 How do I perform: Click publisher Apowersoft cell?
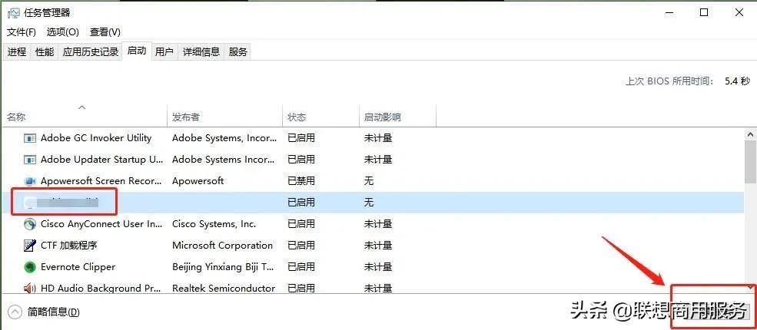[198, 181]
